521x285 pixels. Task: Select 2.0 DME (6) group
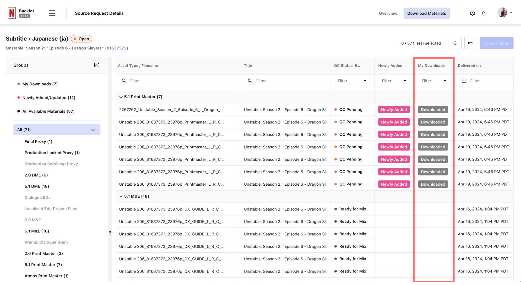coord(36,175)
